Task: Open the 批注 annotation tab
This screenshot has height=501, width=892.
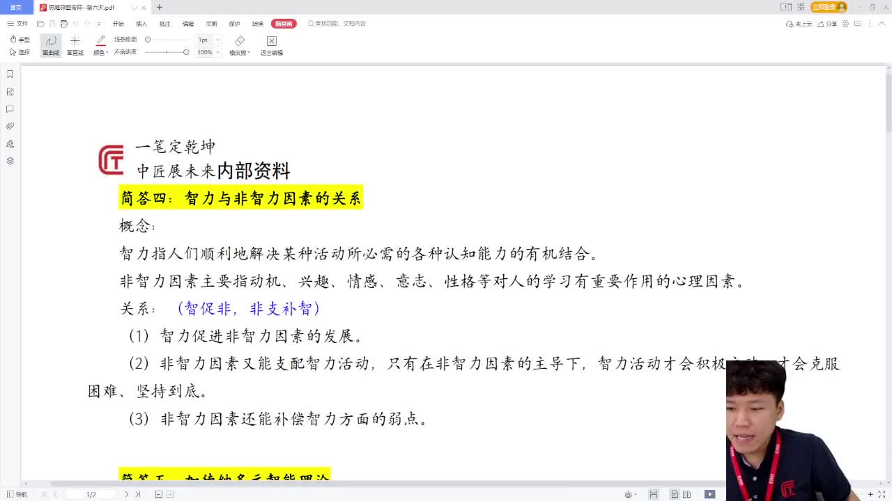Action: pyautogui.click(x=164, y=23)
